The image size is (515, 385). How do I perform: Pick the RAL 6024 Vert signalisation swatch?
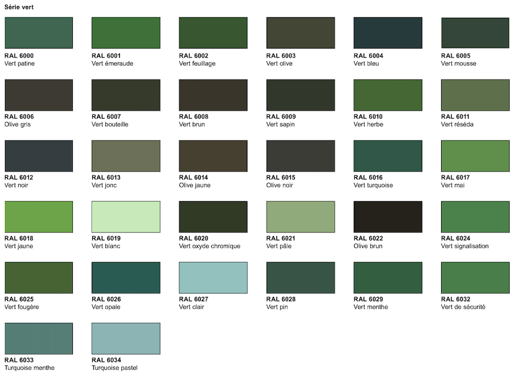475,216
